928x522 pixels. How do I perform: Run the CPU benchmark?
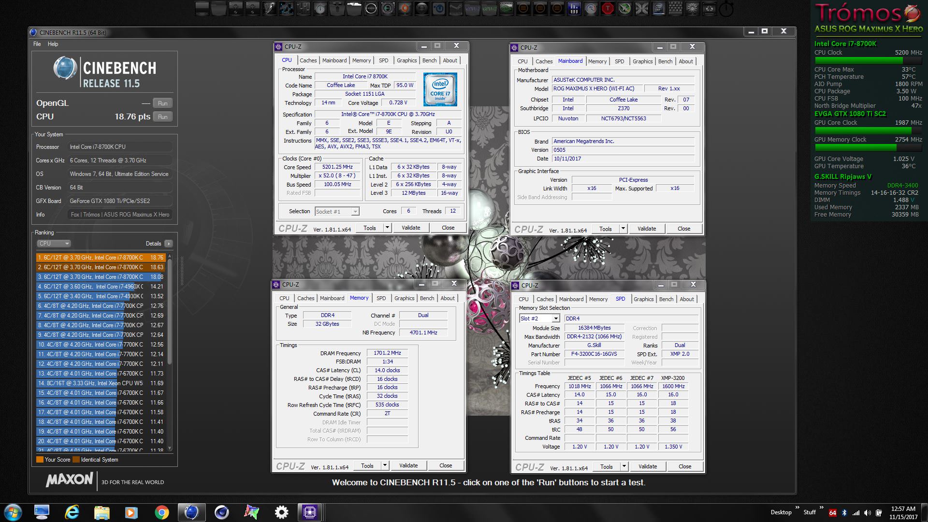(163, 117)
